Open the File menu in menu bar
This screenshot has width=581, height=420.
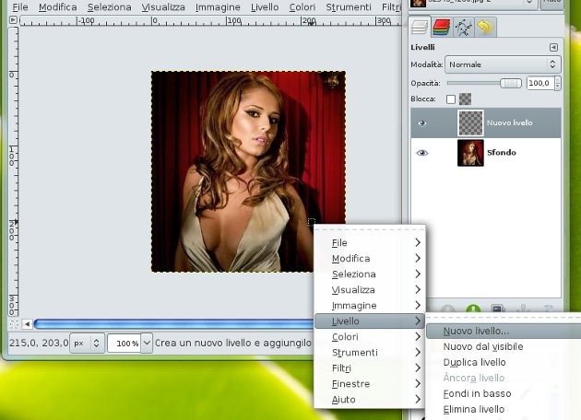click(x=20, y=7)
